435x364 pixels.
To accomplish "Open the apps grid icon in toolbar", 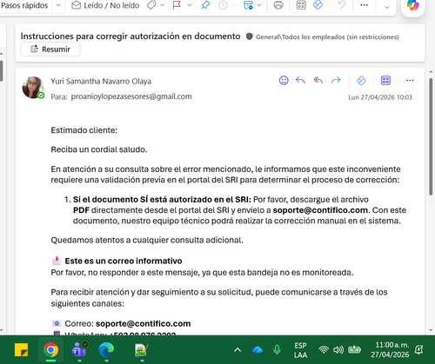I will tap(301, 5).
